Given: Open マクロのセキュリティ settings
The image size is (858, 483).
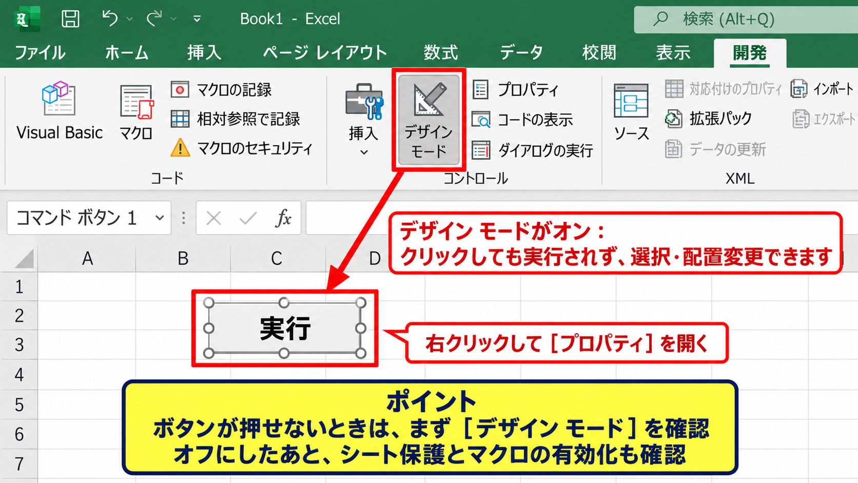Looking at the screenshot, I should click(241, 148).
